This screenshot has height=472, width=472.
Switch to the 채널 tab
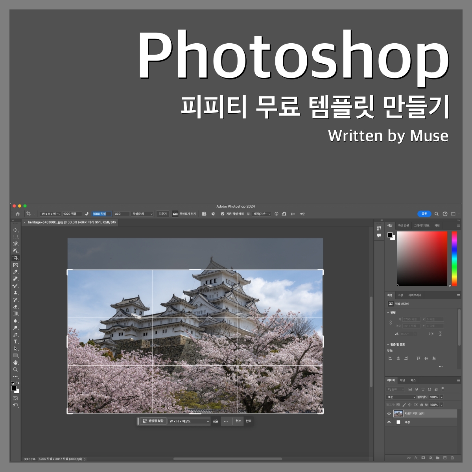tap(402, 380)
